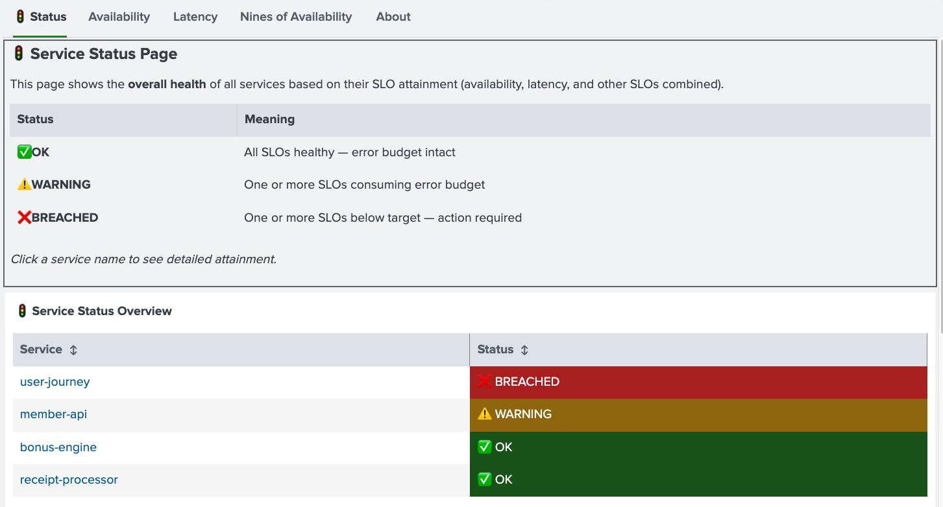Sort table by Service column arrow

(x=73, y=350)
